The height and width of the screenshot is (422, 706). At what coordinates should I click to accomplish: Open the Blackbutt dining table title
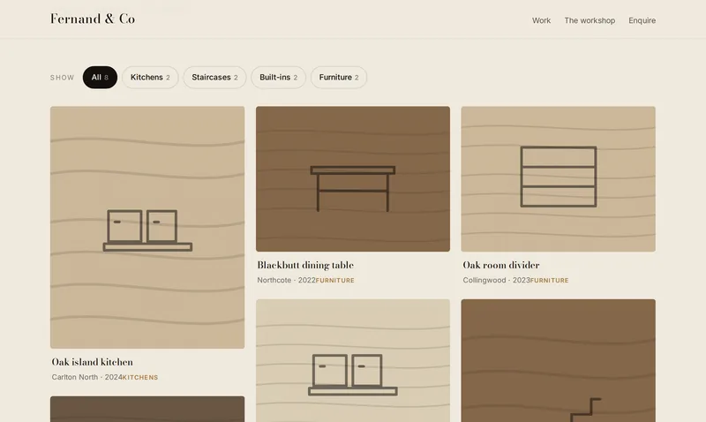click(305, 265)
